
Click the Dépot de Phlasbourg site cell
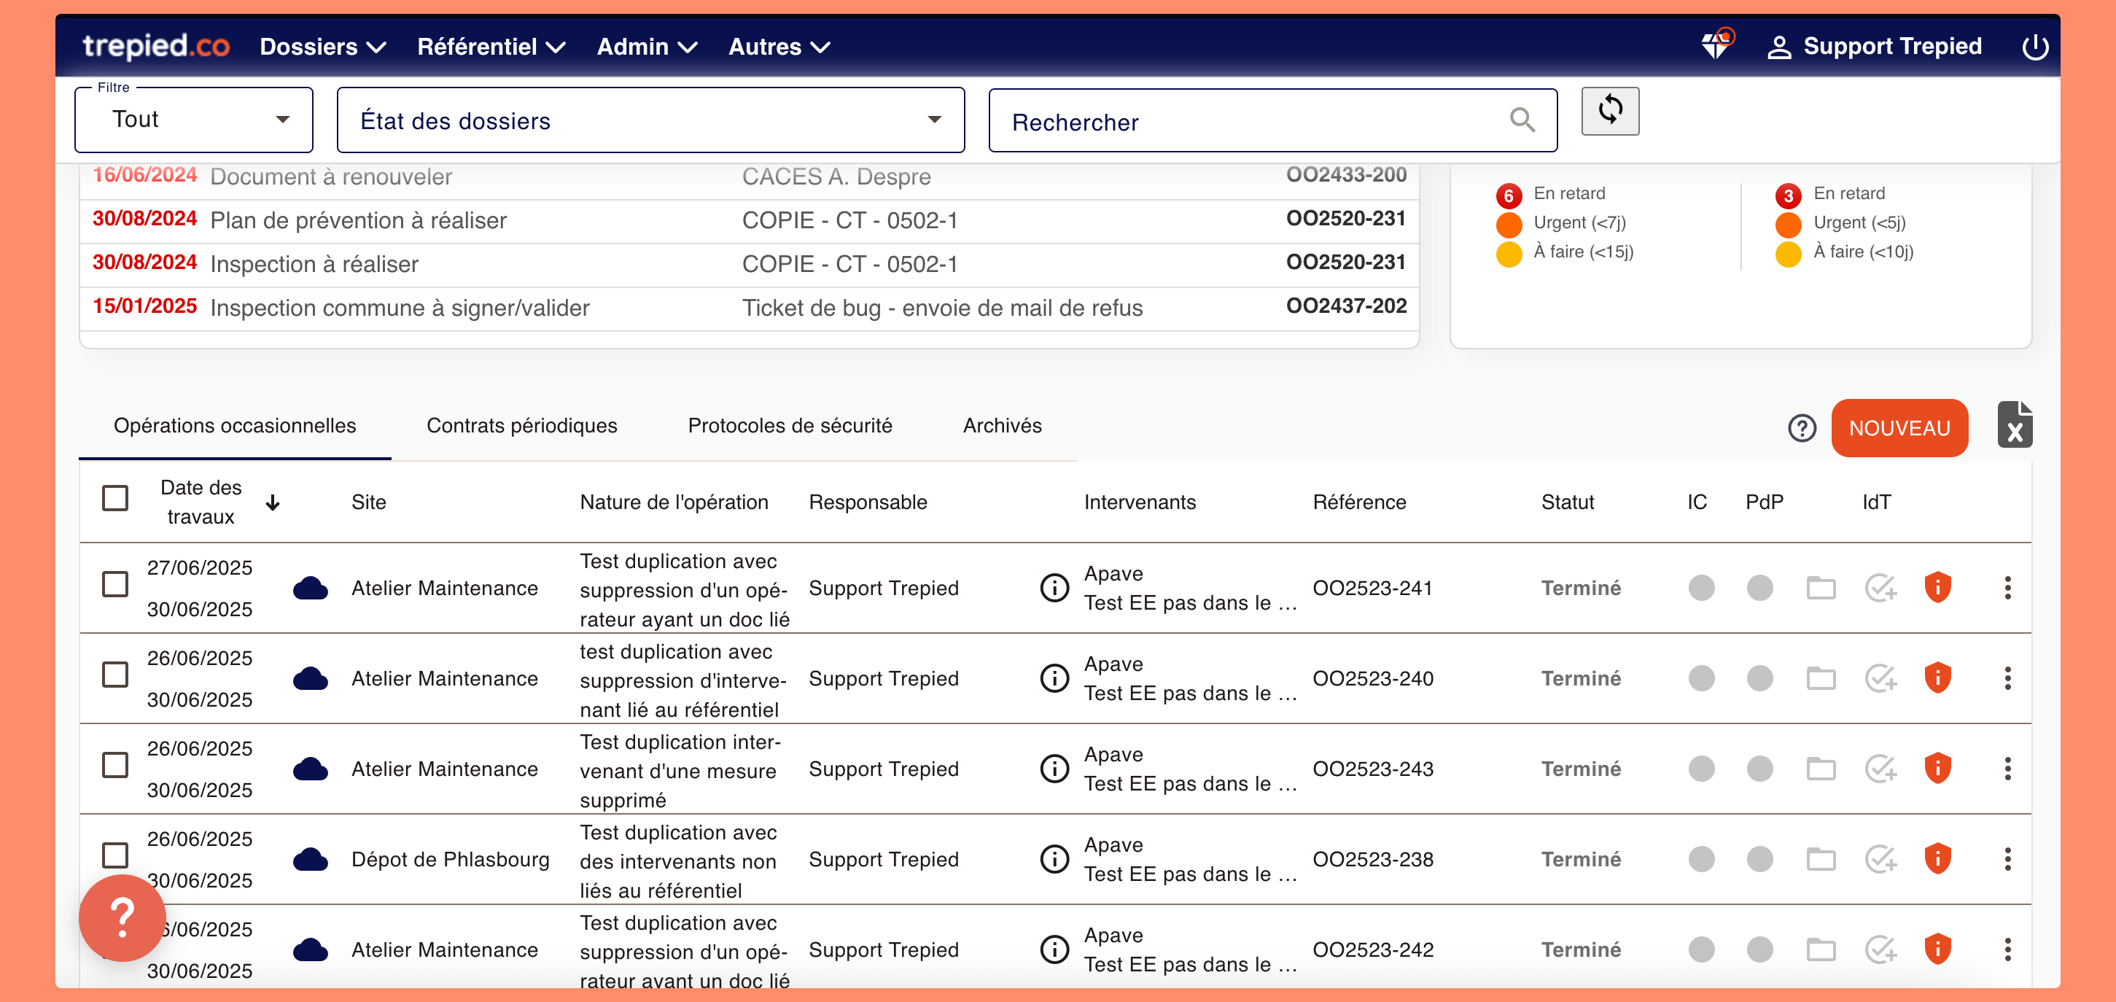pyautogui.click(x=450, y=859)
